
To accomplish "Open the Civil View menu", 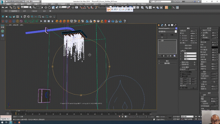I will pyautogui.click(x=79, y=4).
